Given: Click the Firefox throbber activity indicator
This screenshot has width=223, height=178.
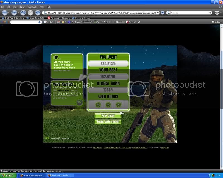Looking at the screenshot, I should click(220, 7).
